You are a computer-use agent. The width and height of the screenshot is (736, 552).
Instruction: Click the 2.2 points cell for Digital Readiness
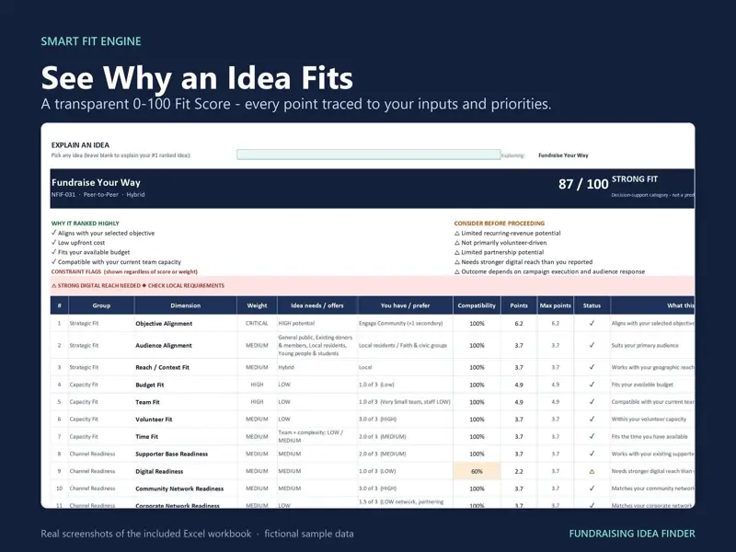coord(519,471)
